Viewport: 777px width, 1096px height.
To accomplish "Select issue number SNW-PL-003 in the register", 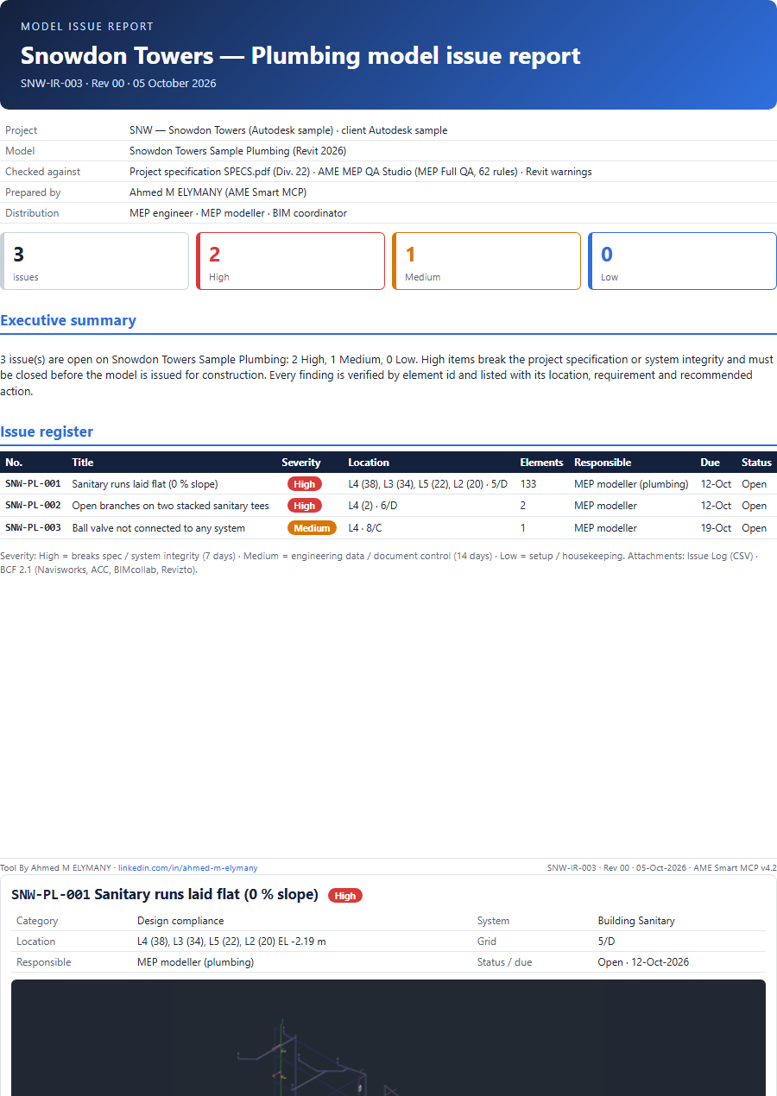I will (x=33, y=528).
